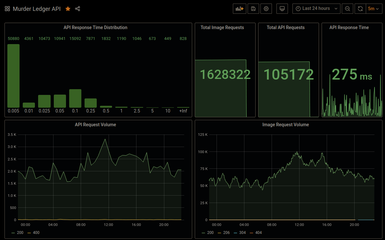Image resolution: width=385 pixels, height=240 pixels.
Task: Open API Request Volume panel title menu
Action: pos(95,125)
